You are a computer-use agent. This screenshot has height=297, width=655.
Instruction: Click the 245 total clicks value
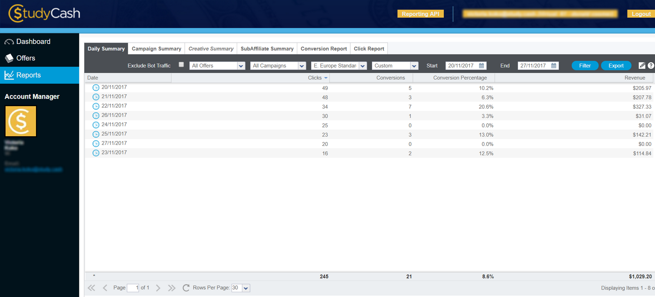(324, 277)
